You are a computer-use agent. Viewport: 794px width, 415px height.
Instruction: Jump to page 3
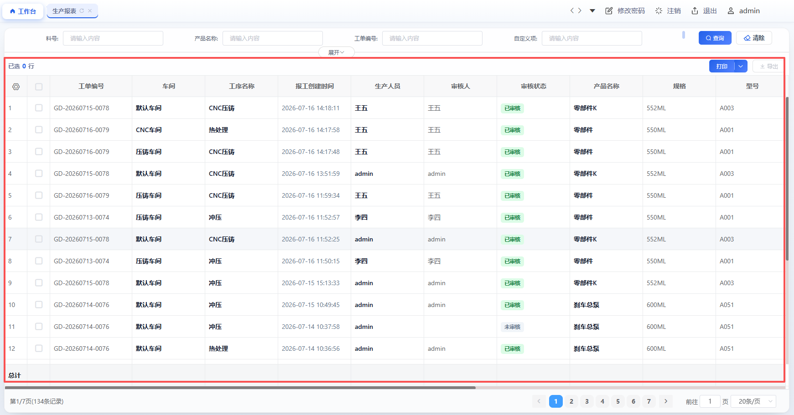point(587,401)
